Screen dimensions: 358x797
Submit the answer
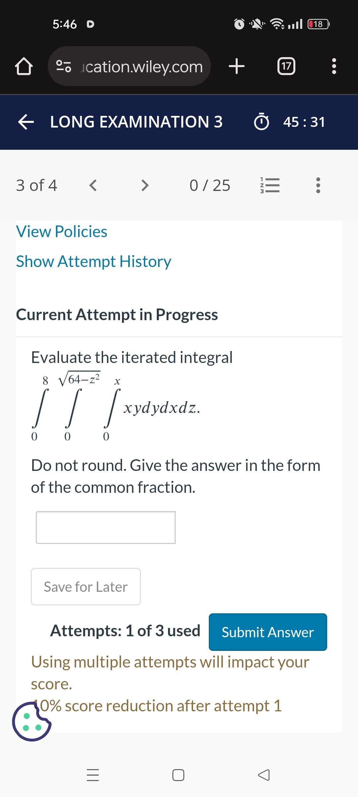[x=268, y=632]
